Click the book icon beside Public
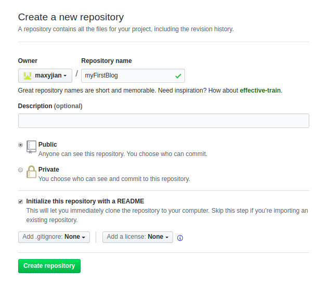Image resolution: width=315 pixels, height=284 pixels. (32, 147)
